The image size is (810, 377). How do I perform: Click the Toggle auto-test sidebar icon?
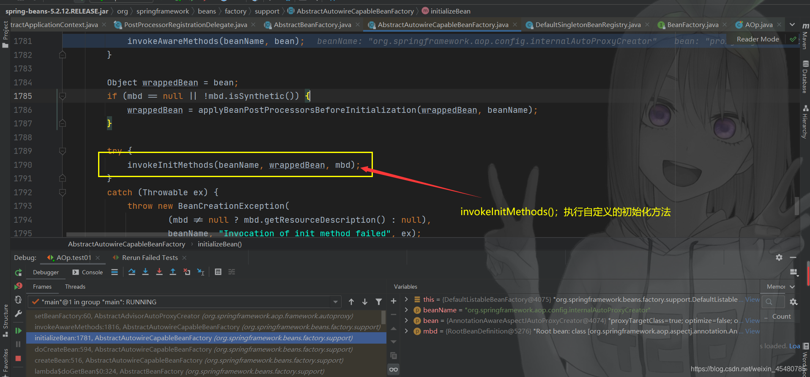[18, 300]
